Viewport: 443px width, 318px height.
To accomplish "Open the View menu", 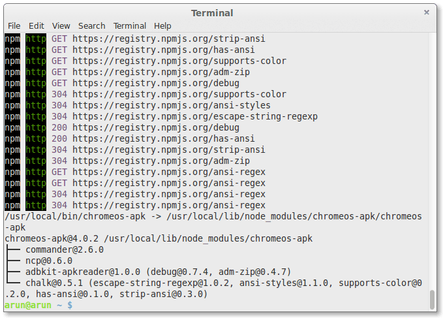I will pos(61,25).
